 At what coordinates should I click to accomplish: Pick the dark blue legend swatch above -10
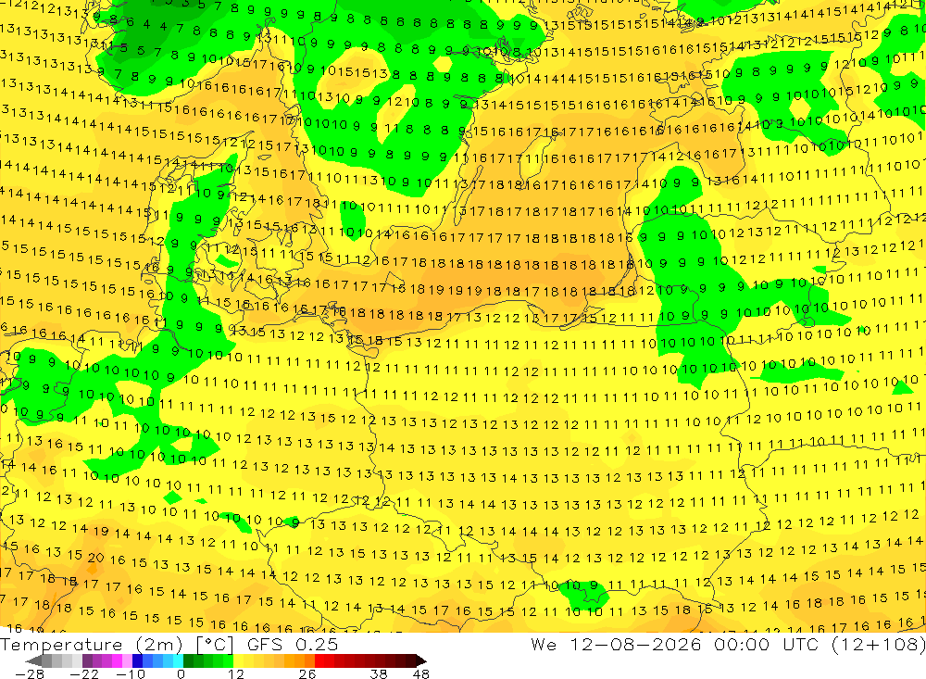point(137,660)
